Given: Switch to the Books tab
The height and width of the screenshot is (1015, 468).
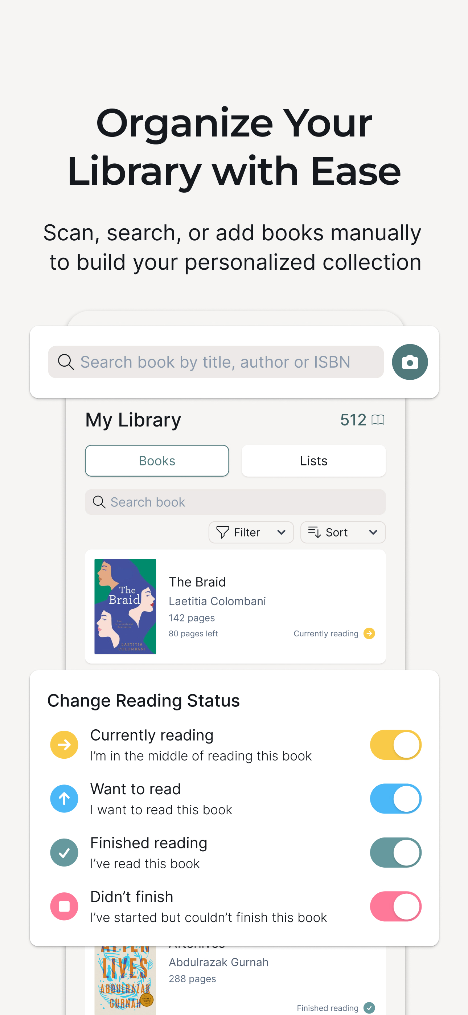Looking at the screenshot, I should pos(157,461).
